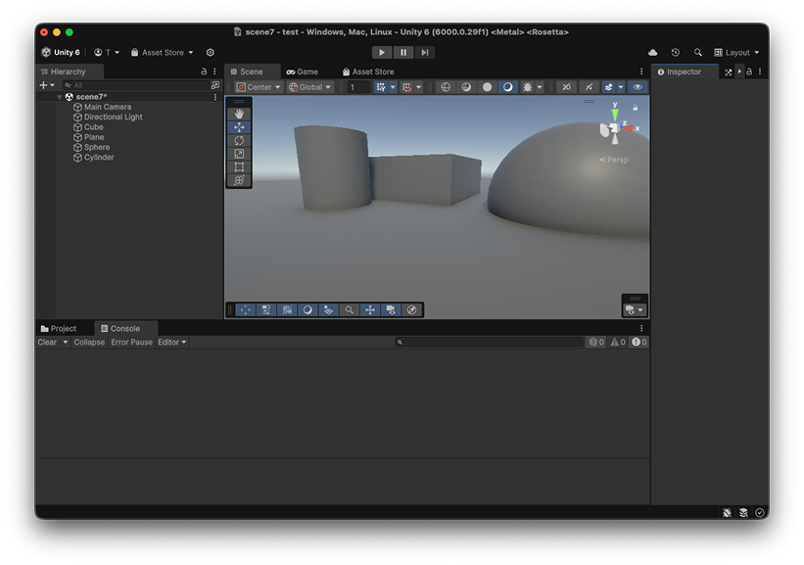804x565 pixels.
Task: Switch to the Game tab
Action: [302, 71]
